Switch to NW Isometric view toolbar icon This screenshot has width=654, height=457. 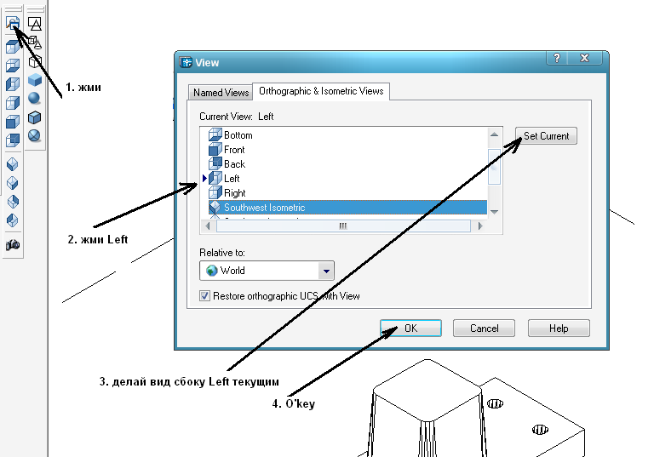click(13, 220)
